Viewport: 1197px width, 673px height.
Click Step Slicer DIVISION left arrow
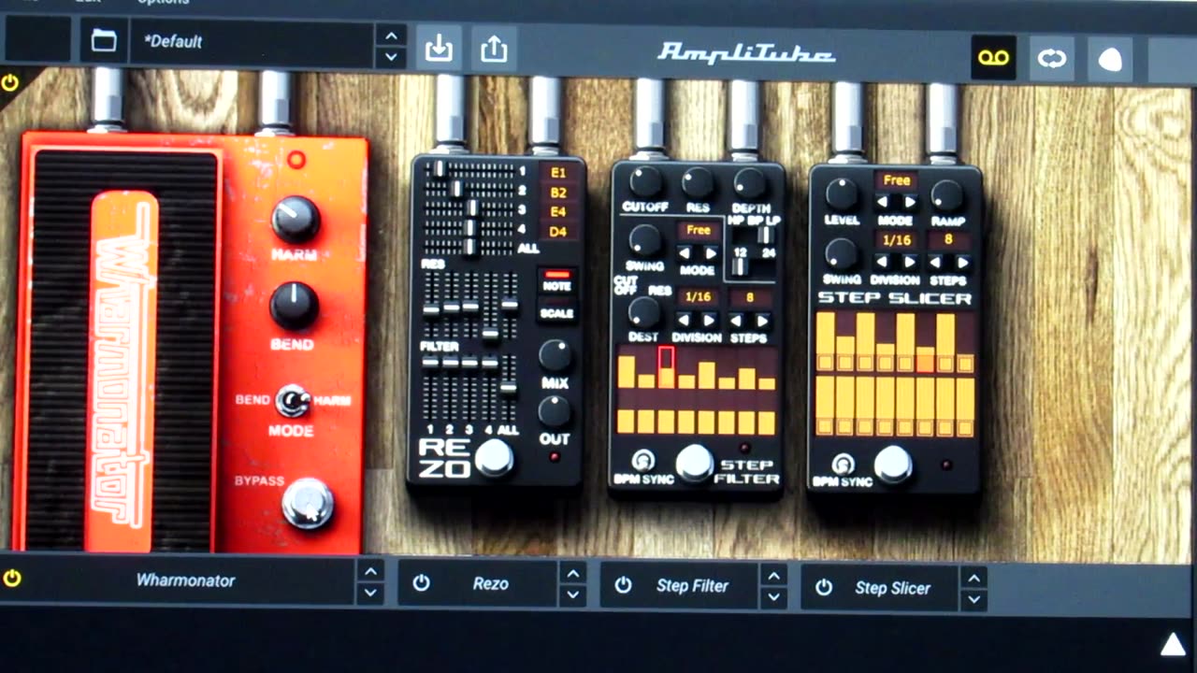883,263
